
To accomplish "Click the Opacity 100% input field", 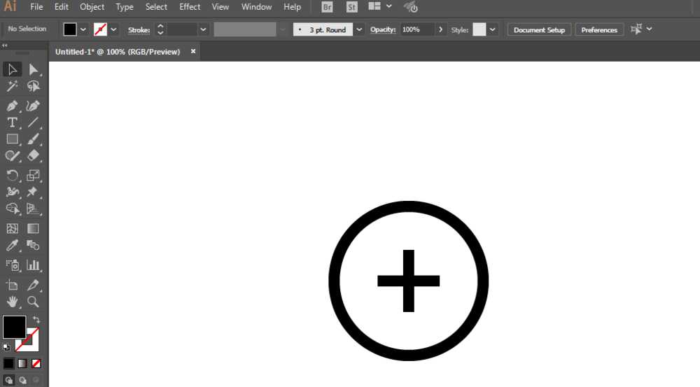I will click(x=416, y=29).
